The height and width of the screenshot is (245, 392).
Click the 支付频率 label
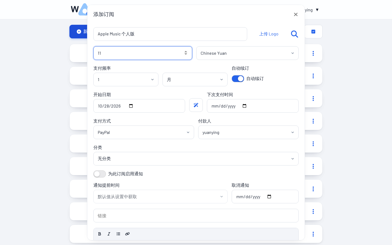102,68
